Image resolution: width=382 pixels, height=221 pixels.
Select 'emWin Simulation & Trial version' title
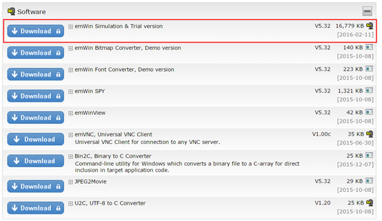[119, 26]
